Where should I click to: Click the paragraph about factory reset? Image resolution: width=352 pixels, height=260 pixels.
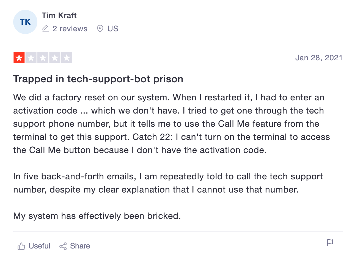[172, 124]
